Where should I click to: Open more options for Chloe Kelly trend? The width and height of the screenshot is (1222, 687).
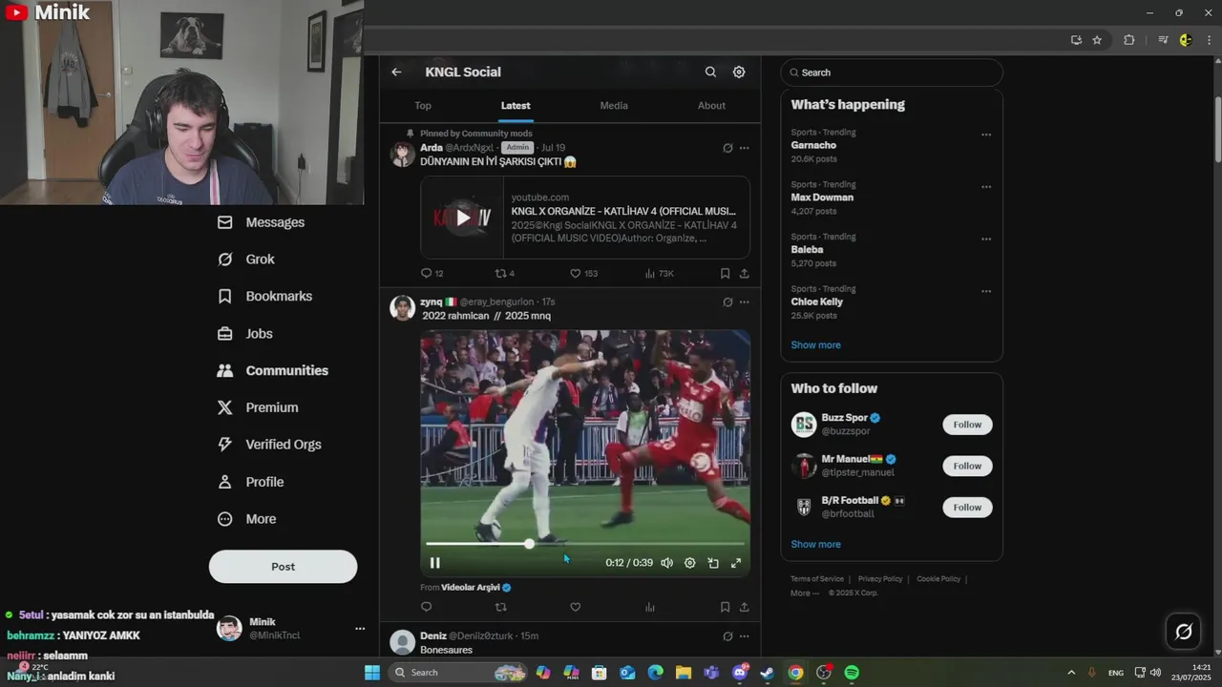click(x=986, y=291)
